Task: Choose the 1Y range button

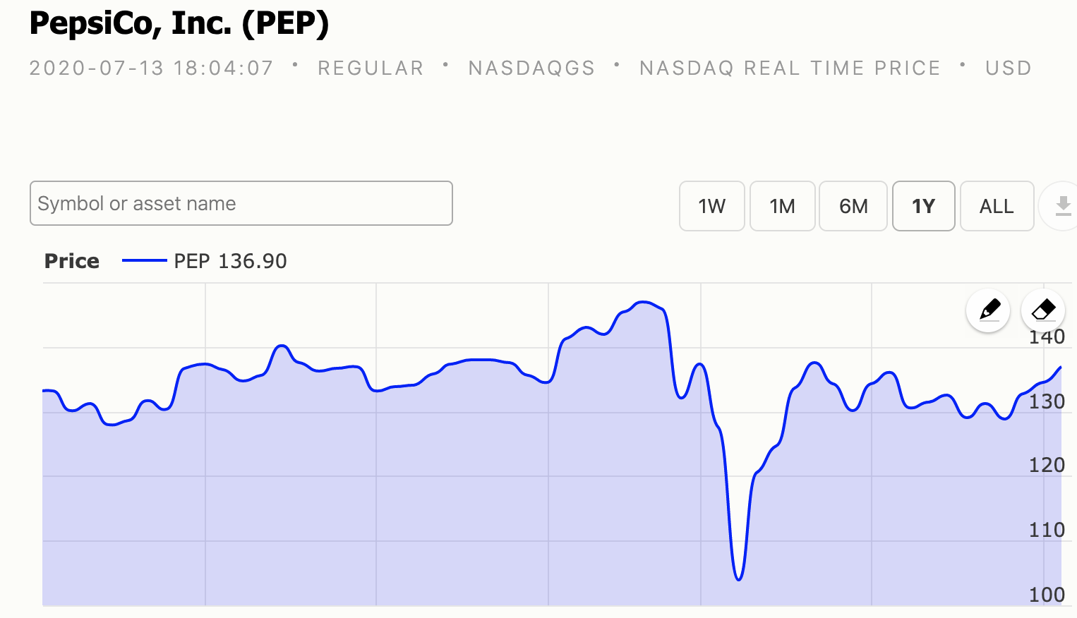Action: (x=924, y=206)
